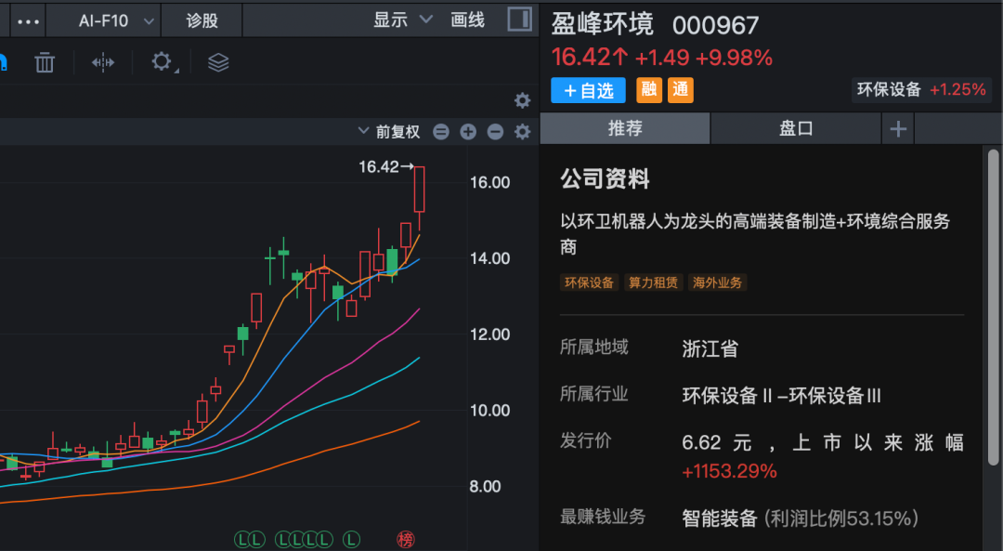Click the equals-circle icon beside 前复权

tap(441, 132)
